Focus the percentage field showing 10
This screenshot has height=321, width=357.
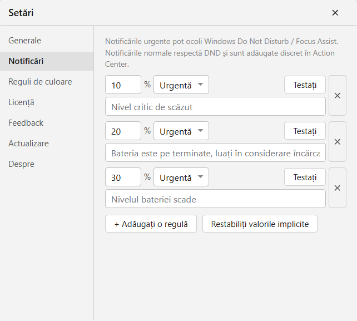tap(123, 85)
